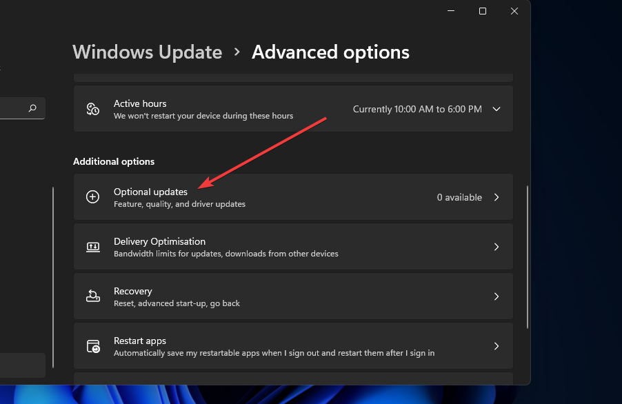Click the Active hours clock icon
Viewport: 622px width, 404px height.
tap(93, 109)
